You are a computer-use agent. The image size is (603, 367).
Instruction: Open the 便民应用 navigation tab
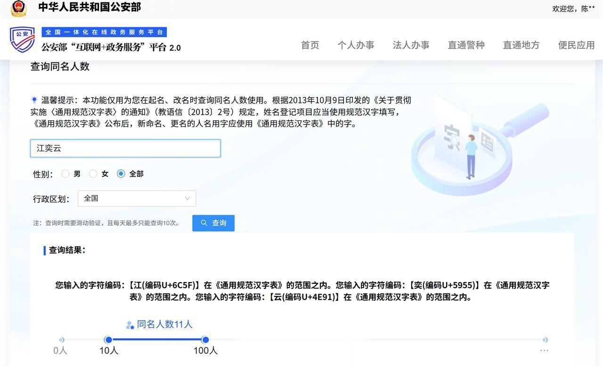pyautogui.click(x=576, y=45)
